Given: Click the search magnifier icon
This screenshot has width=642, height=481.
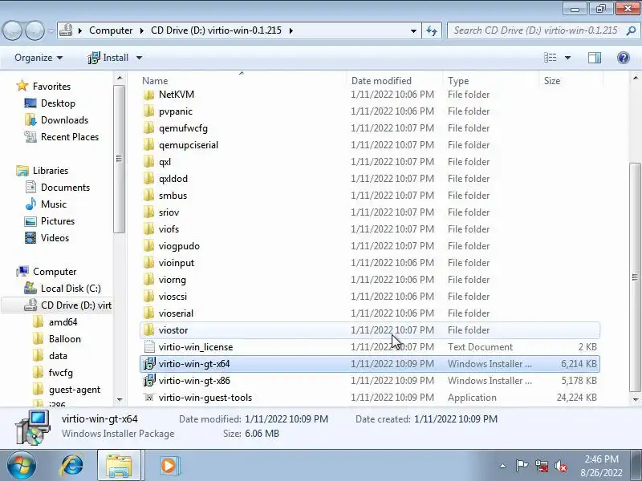Looking at the screenshot, I should coord(631,30).
